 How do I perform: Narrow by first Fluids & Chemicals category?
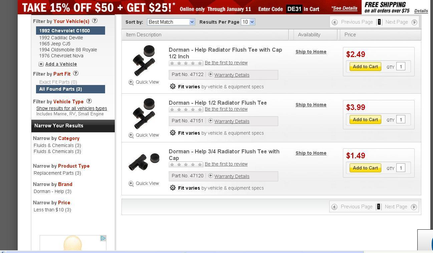click(x=57, y=145)
